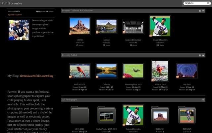
Task: Click Selected Favorites label in All Photographs
Action: tap(133, 129)
